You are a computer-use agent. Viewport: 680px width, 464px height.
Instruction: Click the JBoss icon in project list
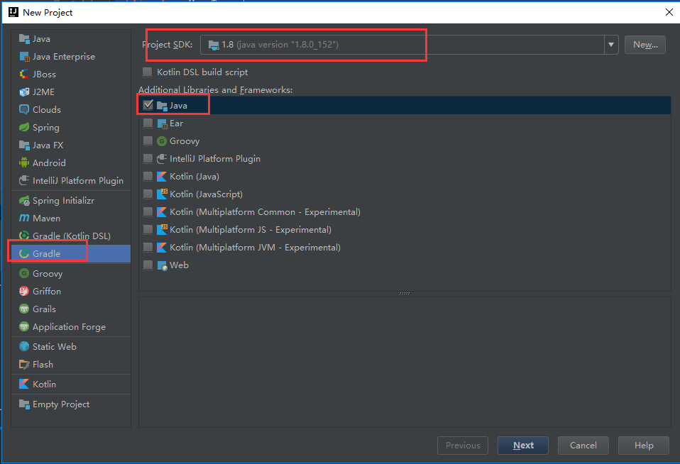coord(24,74)
